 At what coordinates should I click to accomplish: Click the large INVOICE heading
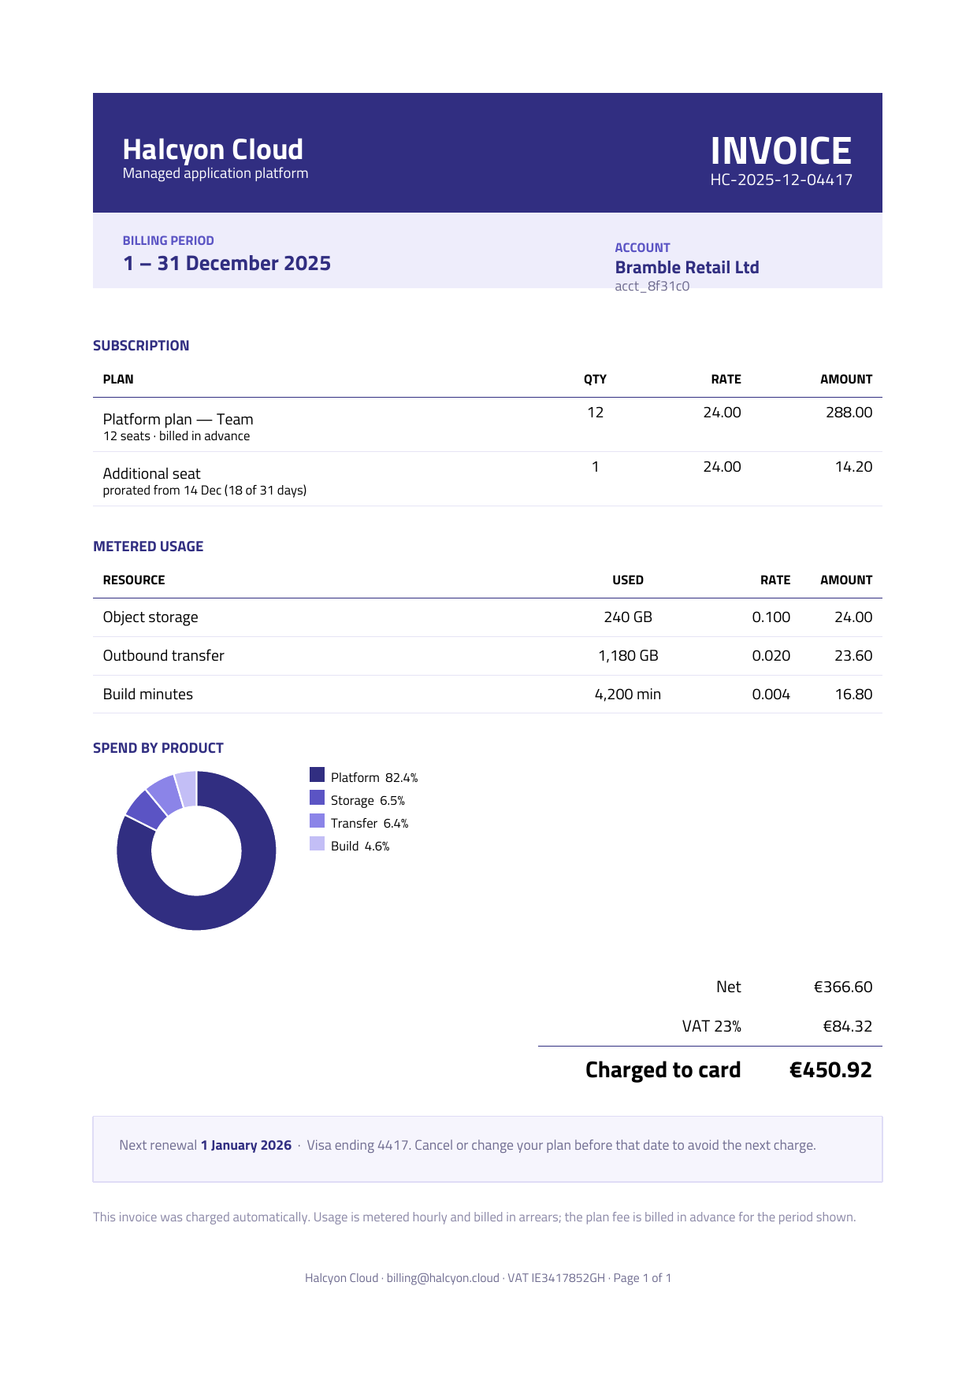tap(781, 151)
